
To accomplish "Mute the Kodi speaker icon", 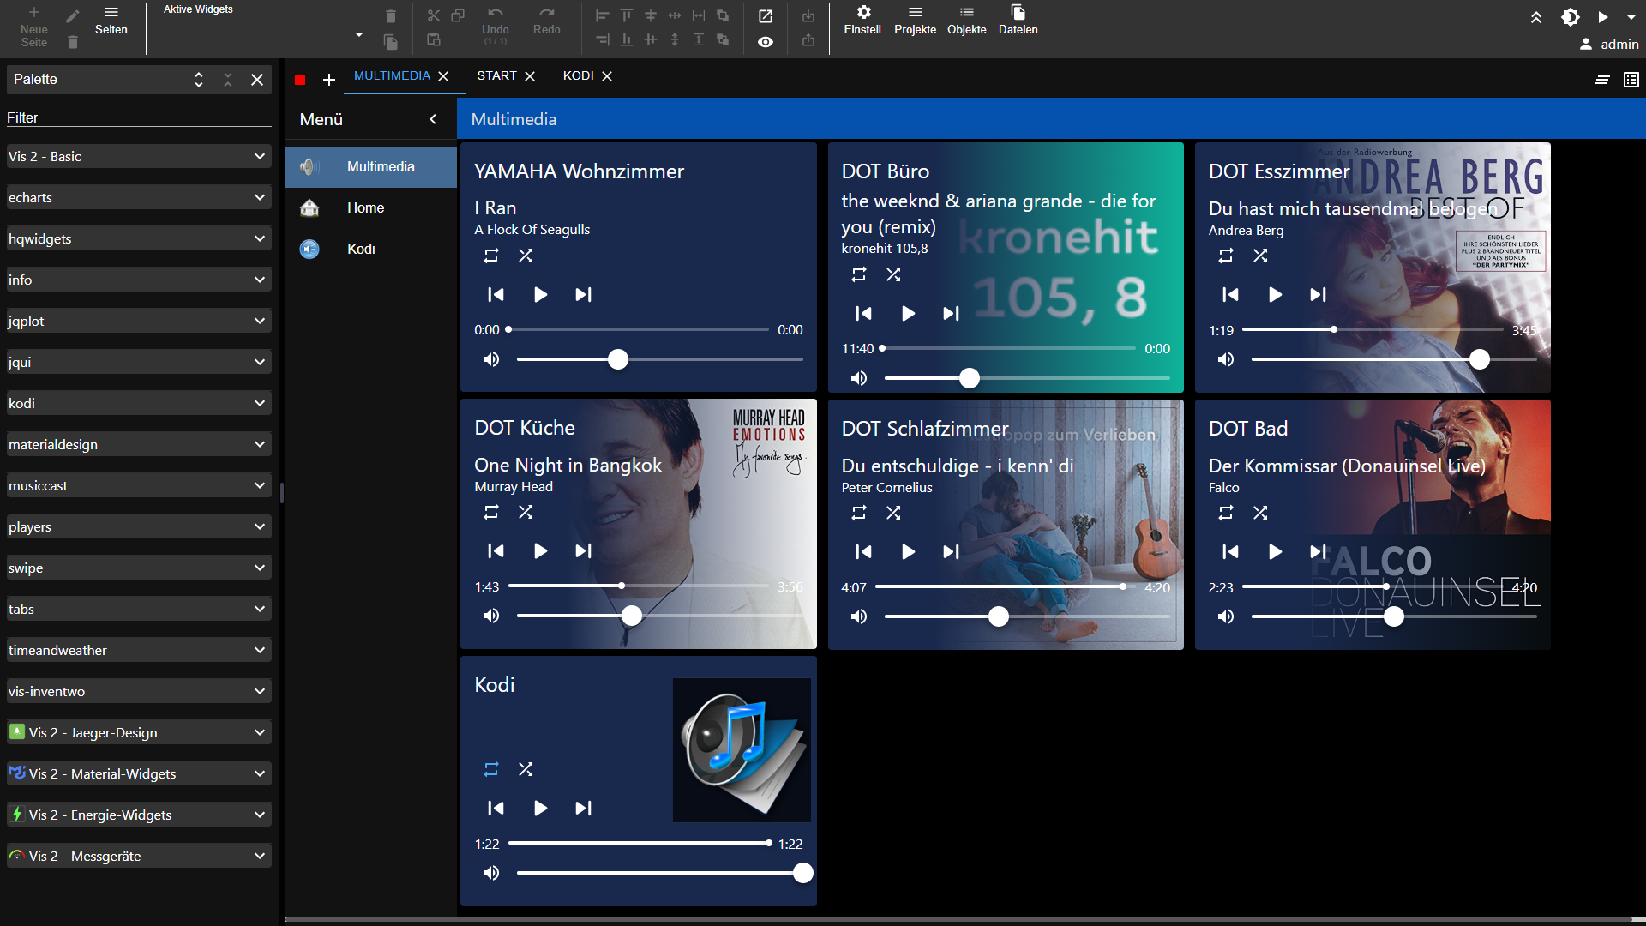I will pyautogui.click(x=491, y=873).
